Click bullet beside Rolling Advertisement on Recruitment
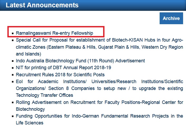The image size is (186, 126). (12, 102)
